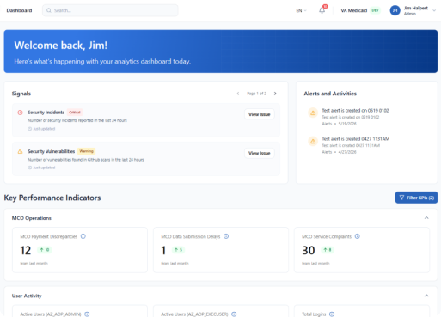441x317 pixels.
Task: Click the DEV environment badge
Action: [375, 10]
